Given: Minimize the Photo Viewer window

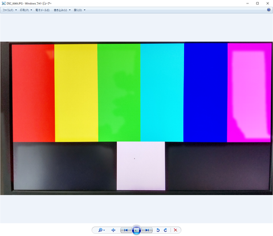Looking at the screenshot, I should (x=247, y=3).
